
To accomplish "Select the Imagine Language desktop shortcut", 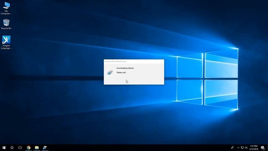I will [x=6, y=42].
